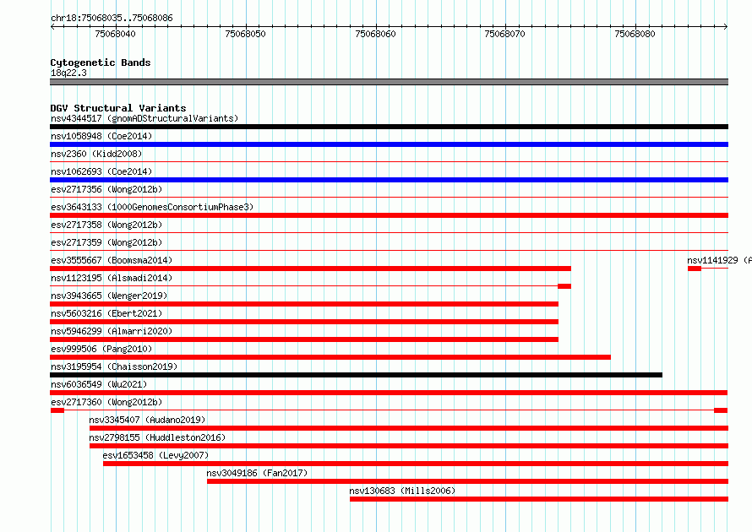Click the red bar under nsv3049186
Image resolution: width=752 pixels, height=532 pixels.
pyautogui.click(x=467, y=481)
